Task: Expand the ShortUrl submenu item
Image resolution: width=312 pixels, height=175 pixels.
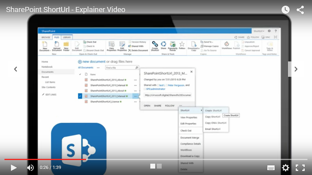Action: pos(191,110)
